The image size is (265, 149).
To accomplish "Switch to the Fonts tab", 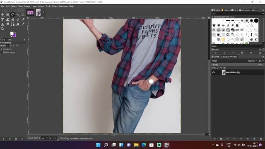I will coord(235,10).
